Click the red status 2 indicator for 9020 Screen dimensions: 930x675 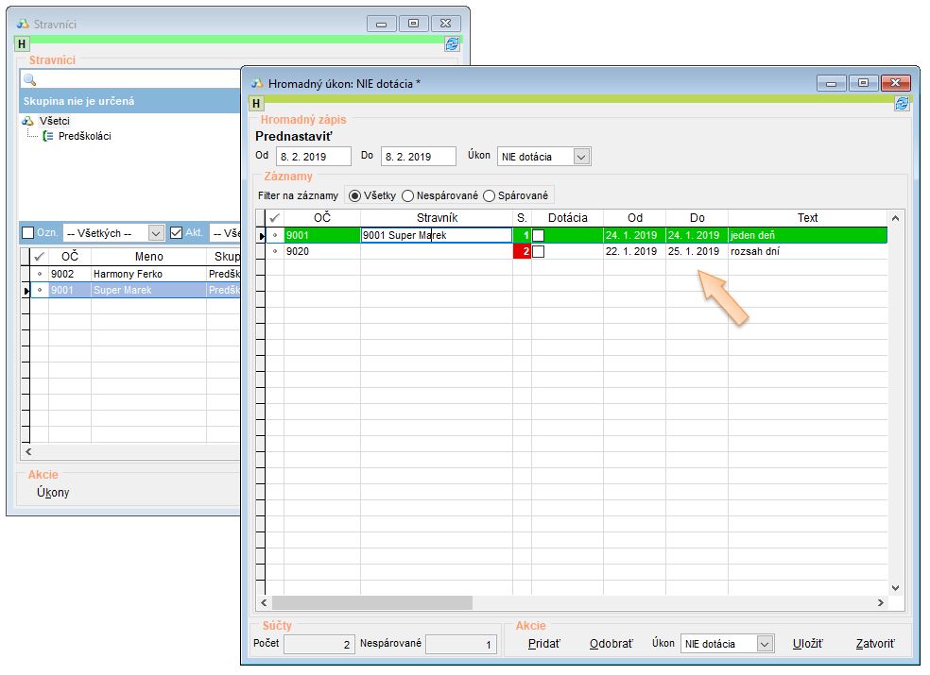(522, 252)
